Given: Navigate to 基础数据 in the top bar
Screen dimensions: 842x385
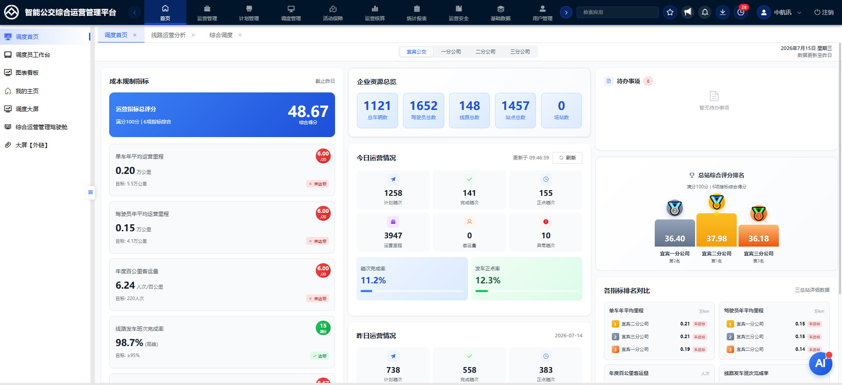Looking at the screenshot, I should coord(500,12).
